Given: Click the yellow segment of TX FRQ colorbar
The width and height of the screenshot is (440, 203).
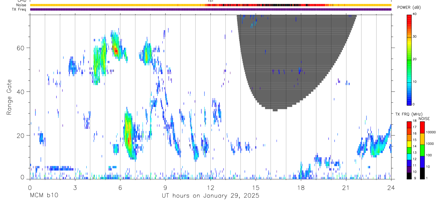Looking at the screenshot, I should click(x=409, y=144).
